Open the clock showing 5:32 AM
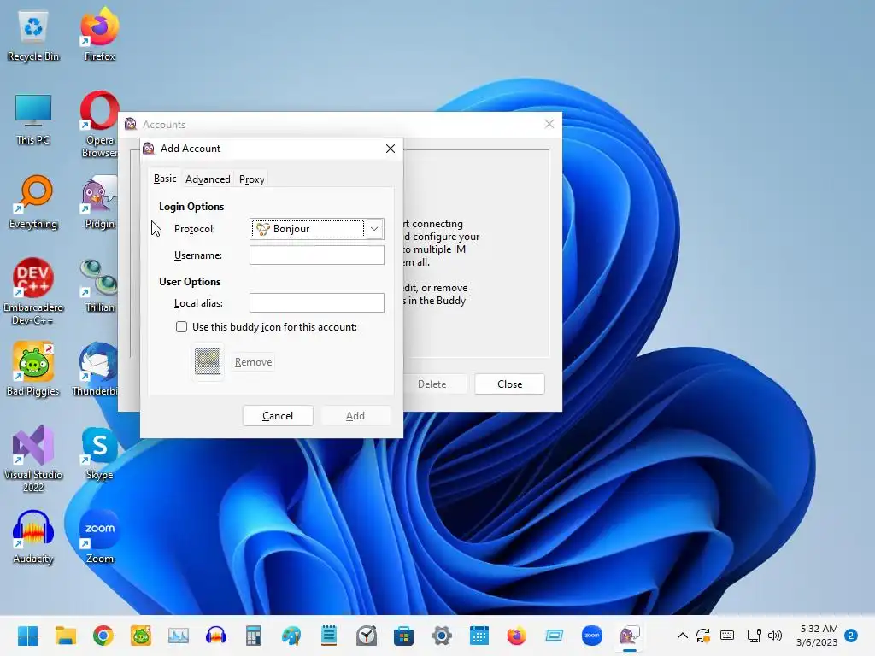 (x=817, y=635)
